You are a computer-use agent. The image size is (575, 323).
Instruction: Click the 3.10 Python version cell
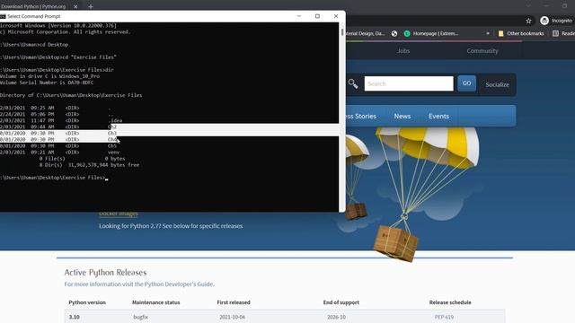(74, 317)
